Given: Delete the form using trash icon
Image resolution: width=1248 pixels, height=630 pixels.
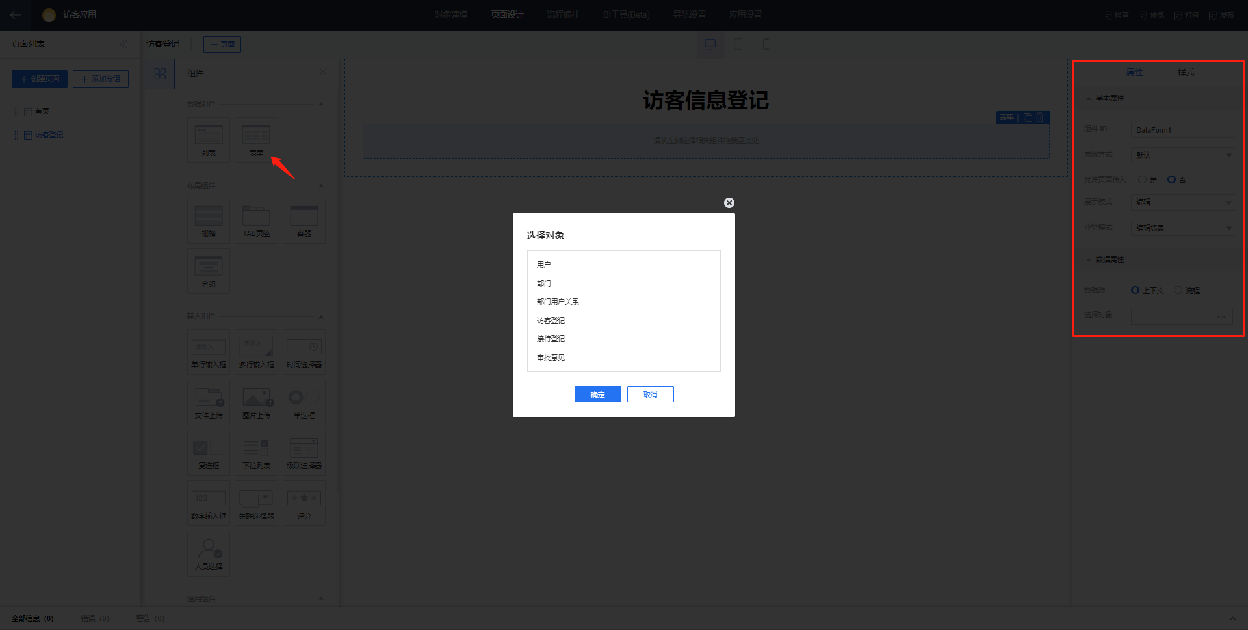Looking at the screenshot, I should tap(1040, 118).
